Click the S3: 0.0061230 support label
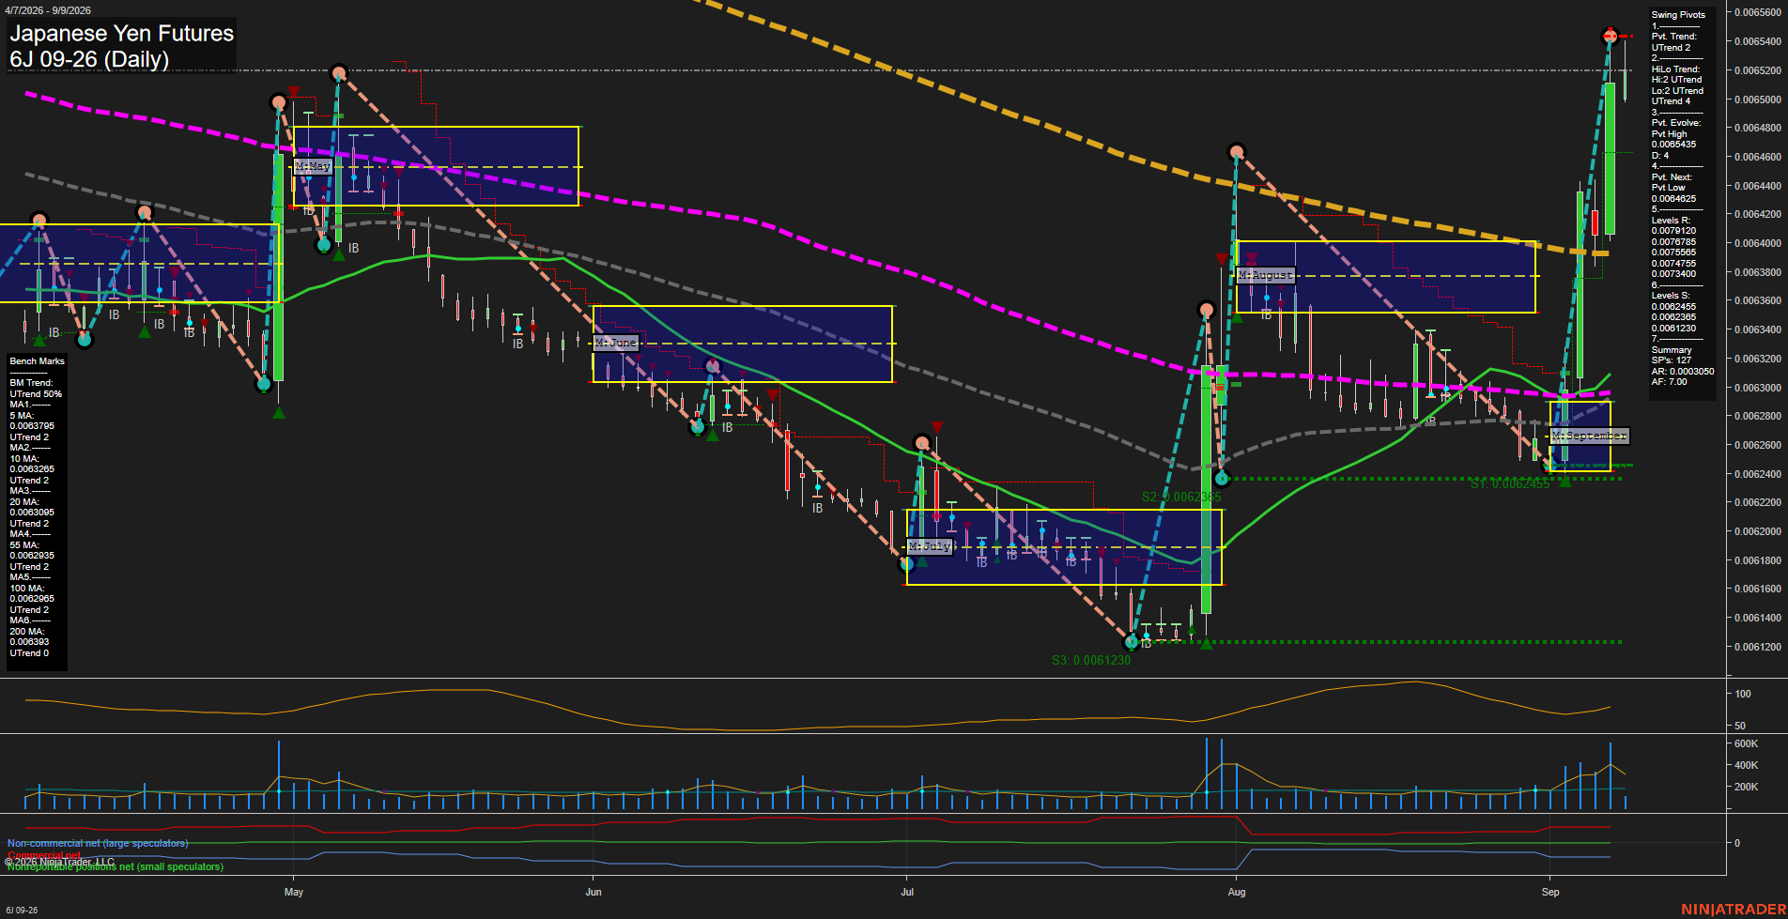This screenshot has height=919, width=1788. click(x=1091, y=660)
